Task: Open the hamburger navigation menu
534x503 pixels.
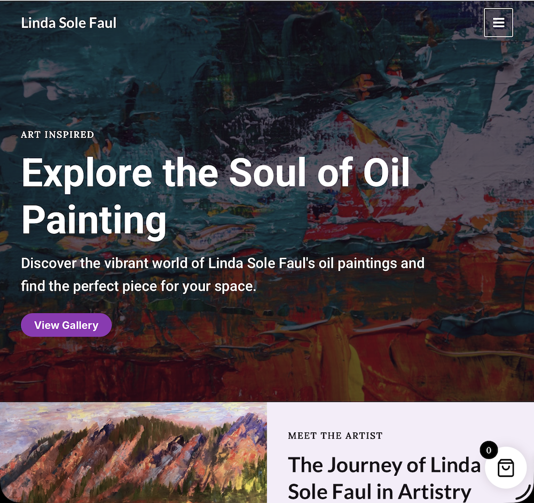Action: click(x=498, y=23)
